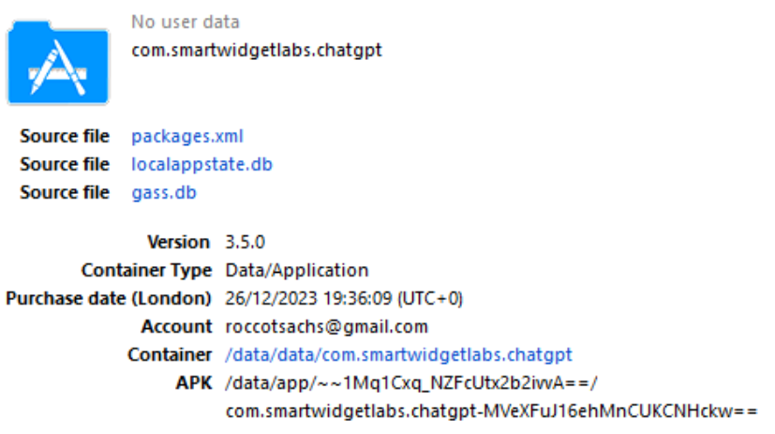This screenshot has width=775, height=434.
Task: Select the com.smartwidgetlabs.chatgpt package title
Action: (x=256, y=49)
